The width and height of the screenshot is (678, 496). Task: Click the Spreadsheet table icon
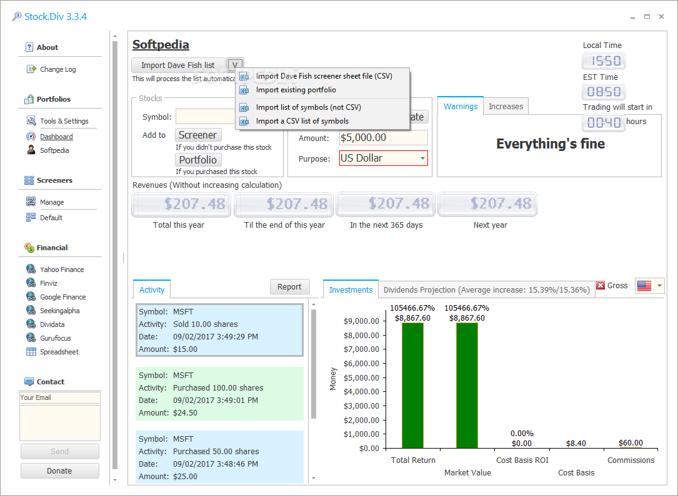tap(31, 352)
